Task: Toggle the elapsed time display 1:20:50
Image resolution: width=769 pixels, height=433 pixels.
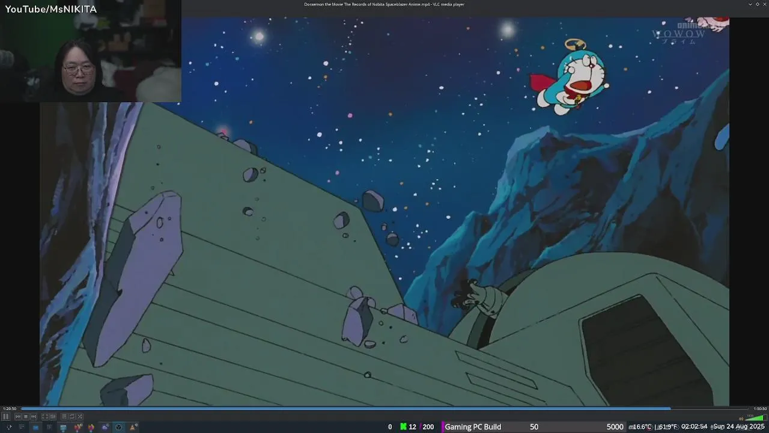Action: pyautogui.click(x=10, y=409)
